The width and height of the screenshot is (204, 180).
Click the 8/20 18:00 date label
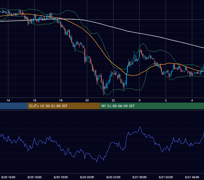coord(61,177)
